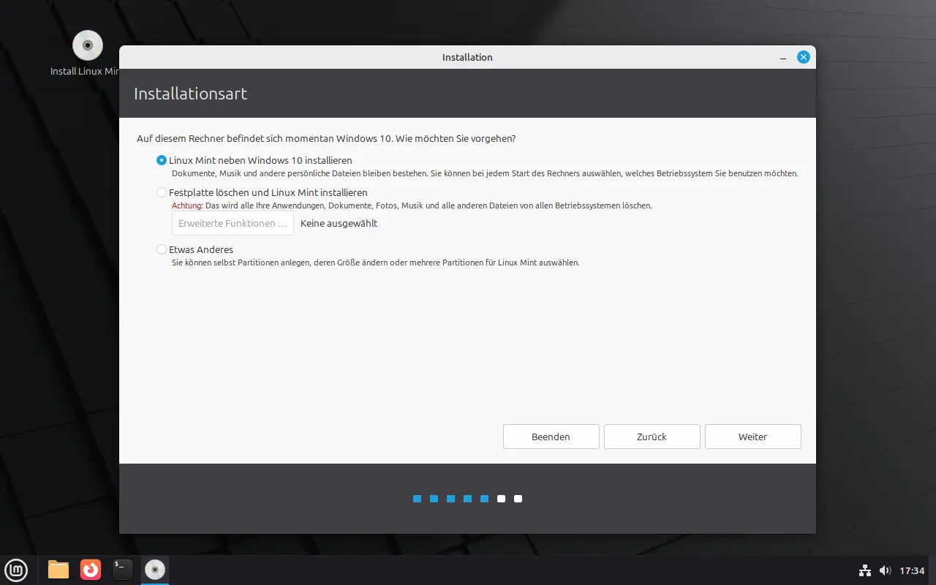Choose the Etwas Anderes option

(162, 249)
